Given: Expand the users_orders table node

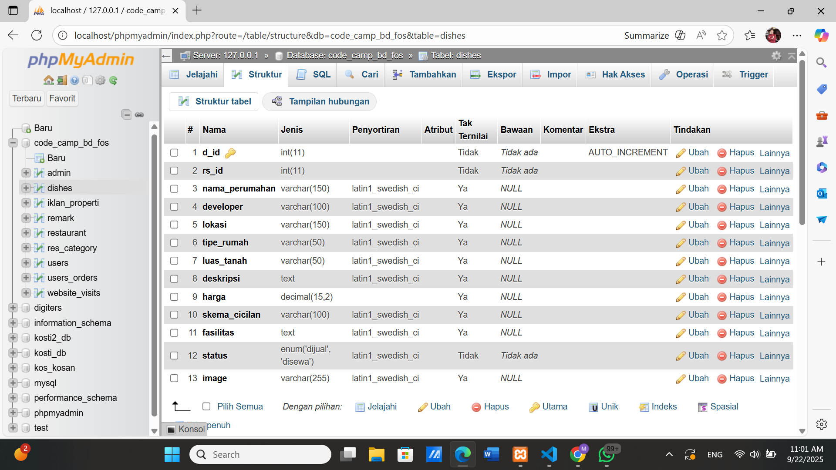Looking at the screenshot, I should (26, 278).
